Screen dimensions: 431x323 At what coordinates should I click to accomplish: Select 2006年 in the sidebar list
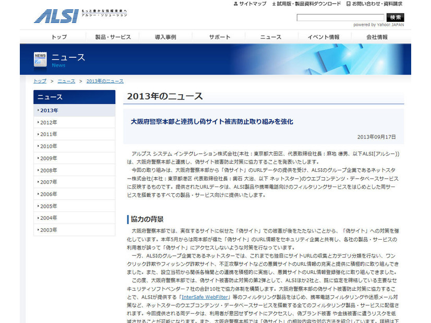point(49,194)
